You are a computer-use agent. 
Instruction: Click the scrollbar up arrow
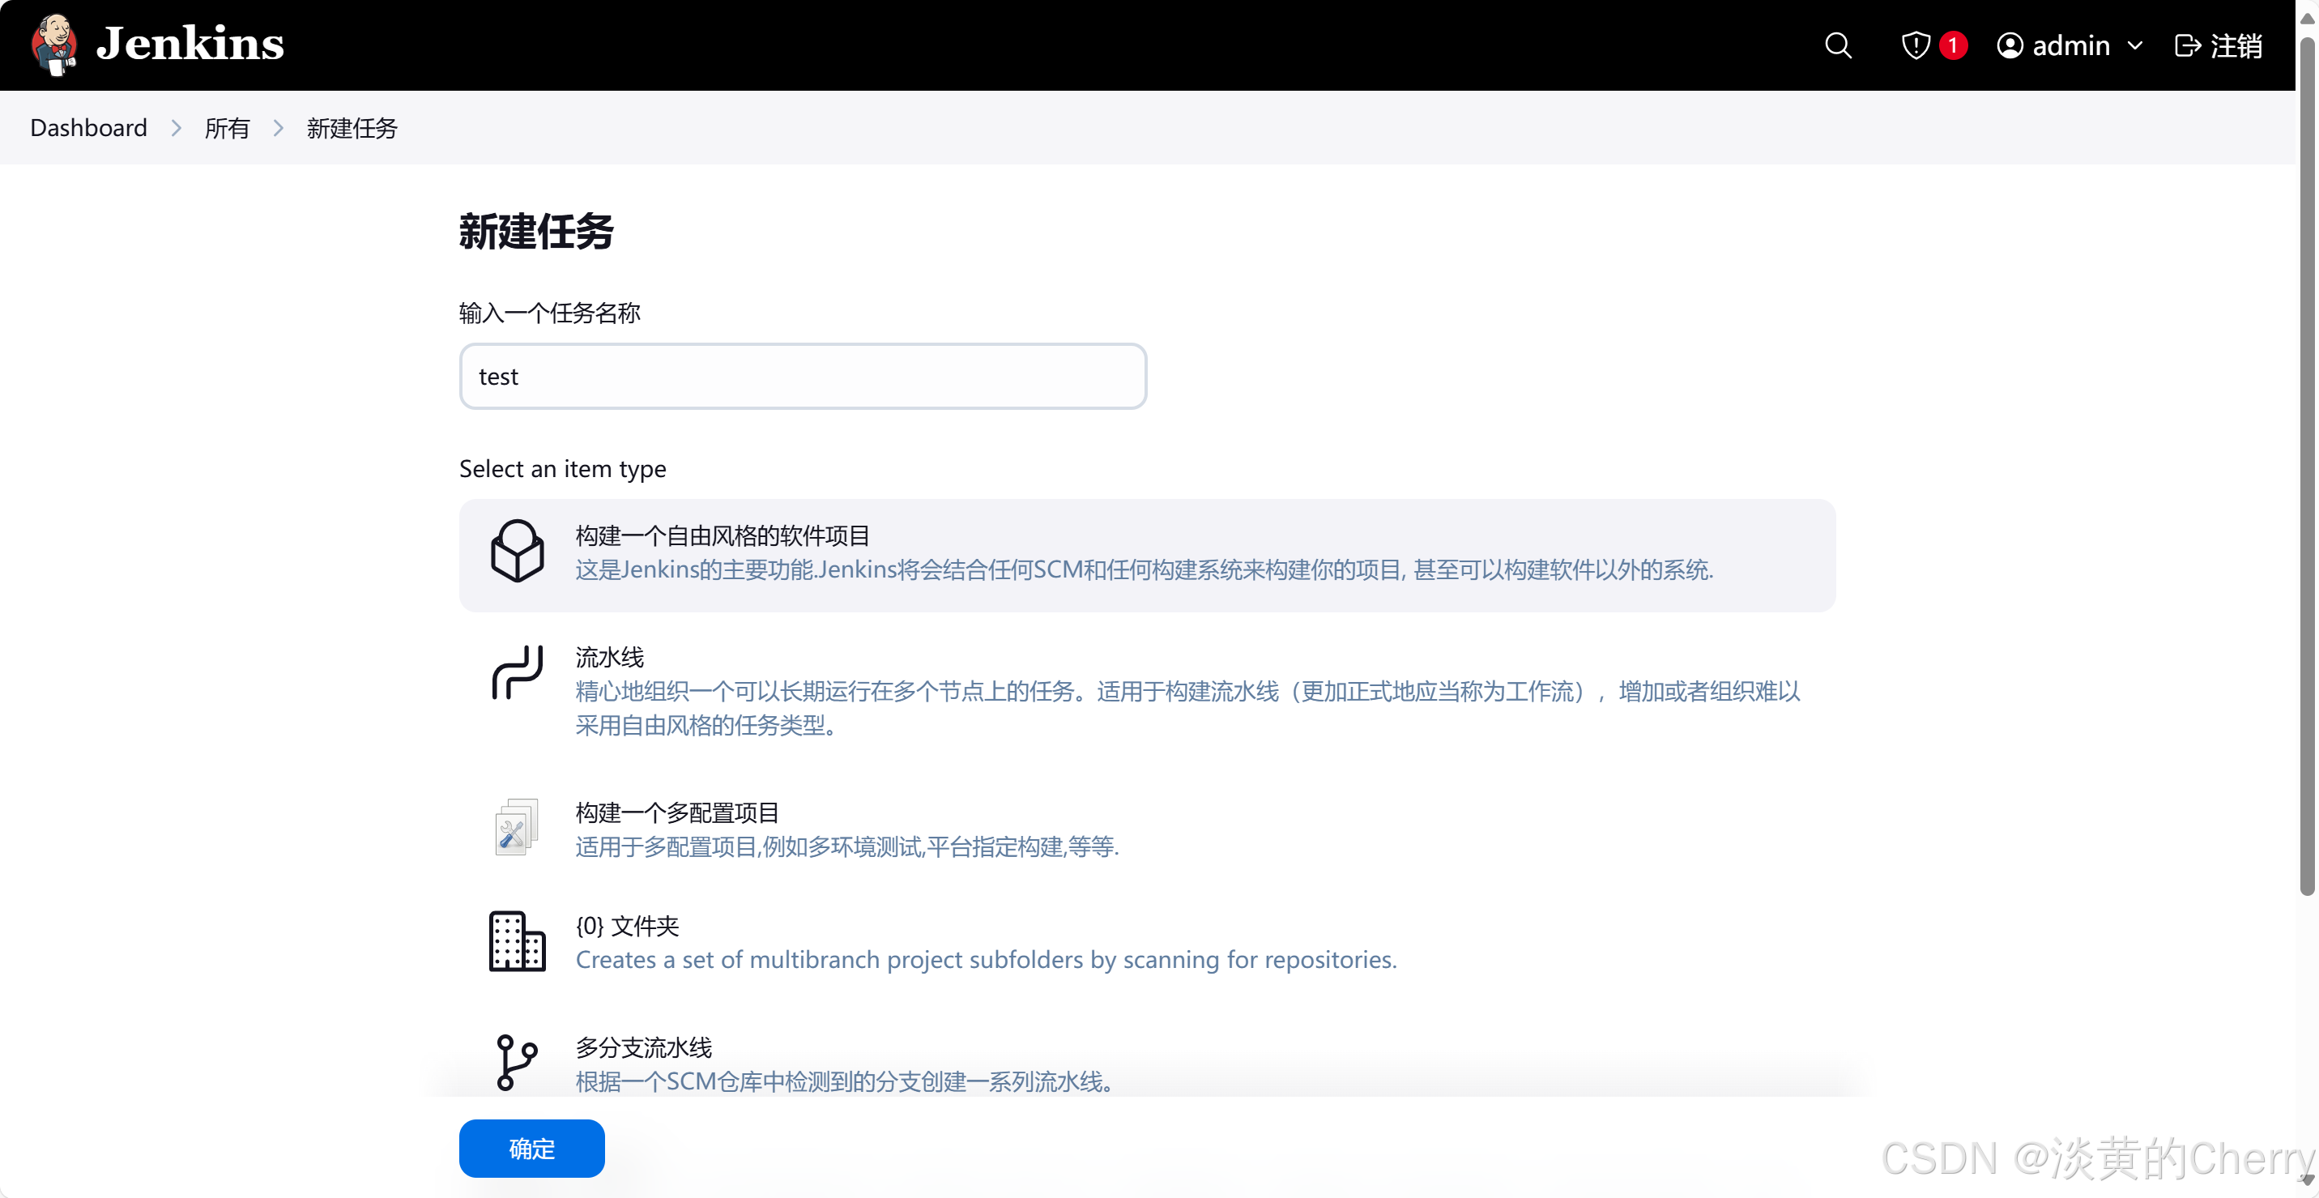(x=2308, y=18)
